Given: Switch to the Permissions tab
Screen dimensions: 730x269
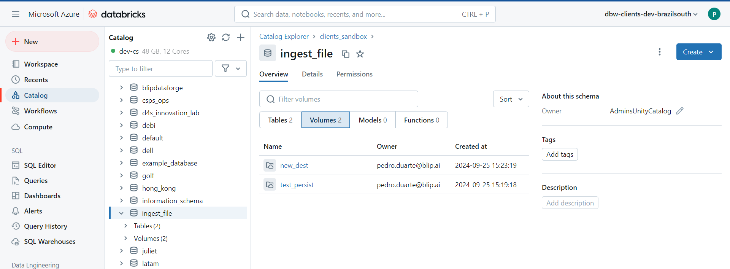Looking at the screenshot, I should pyautogui.click(x=354, y=74).
